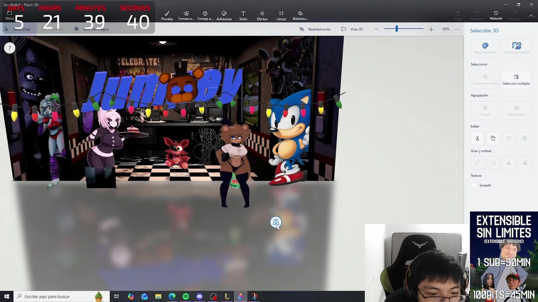Click the Desagrupar button
Image resolution: width=538 pixels, height=302 pixels.
point(517,110)
